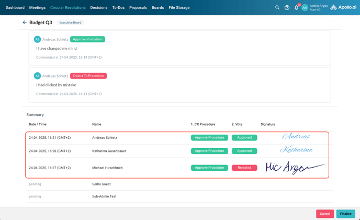
Task: Click Andreas Schietz avatar in first comment
Action: pyautogui.click(x=37, y=39)
